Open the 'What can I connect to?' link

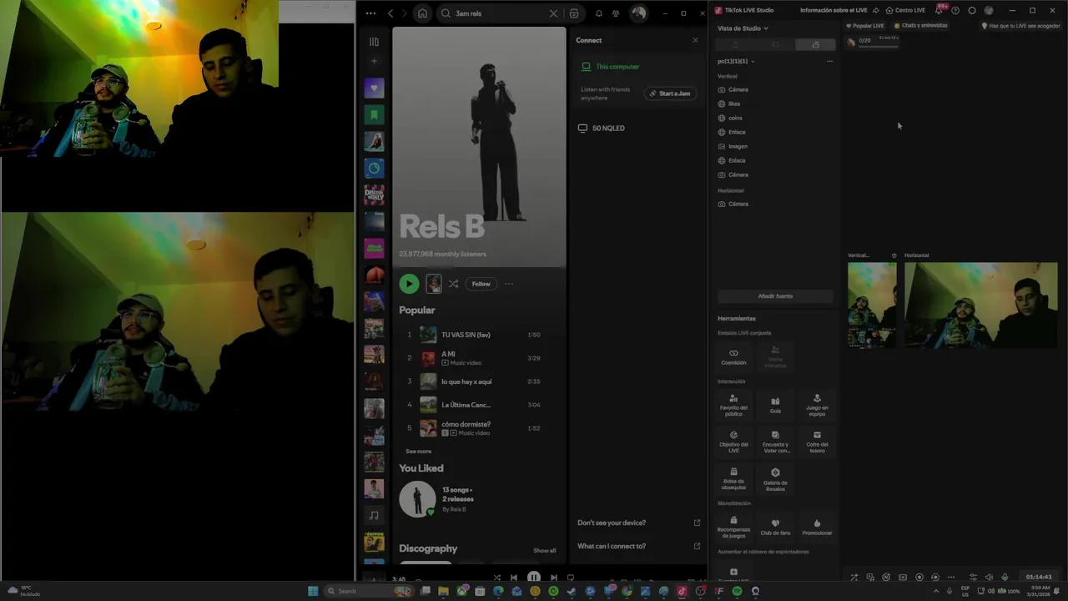(x=638, y=546)
